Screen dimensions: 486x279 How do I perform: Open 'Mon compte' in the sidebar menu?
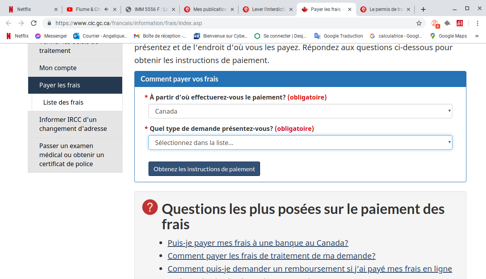coord(58,68)
